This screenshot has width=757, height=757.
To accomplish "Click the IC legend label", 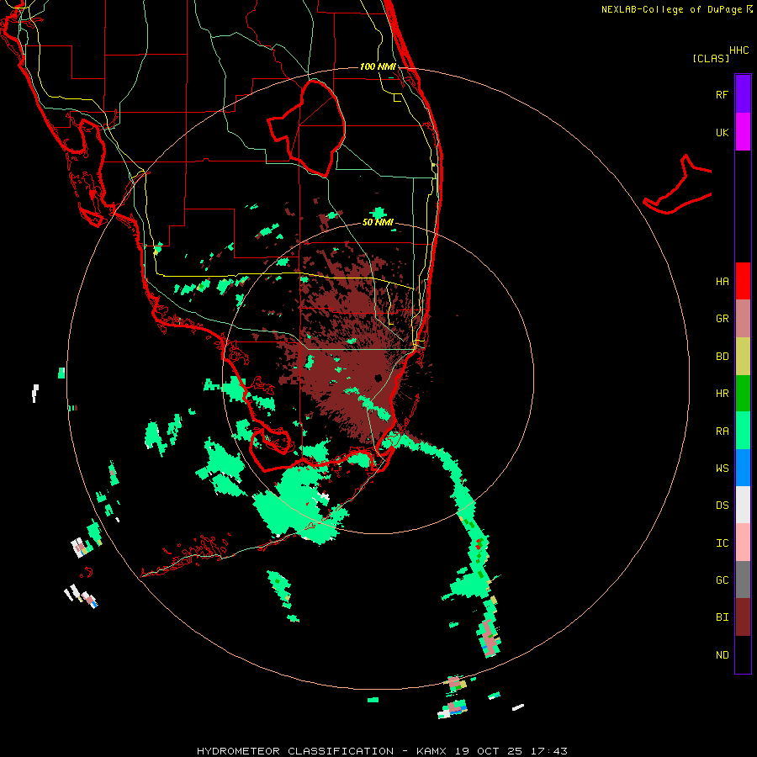I will pyautogui.click(x=722, y=543).
